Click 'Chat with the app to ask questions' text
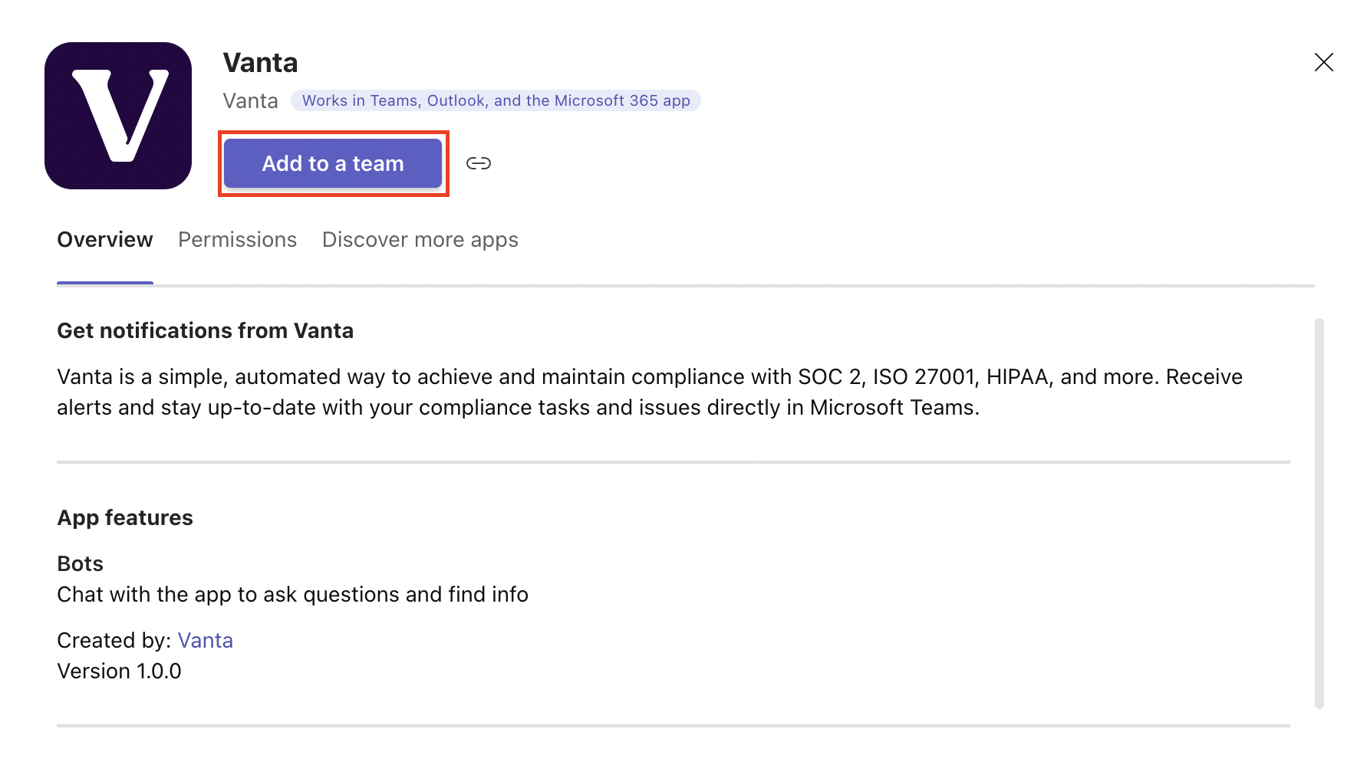1367x768 pixels. [x=293, y=594]
